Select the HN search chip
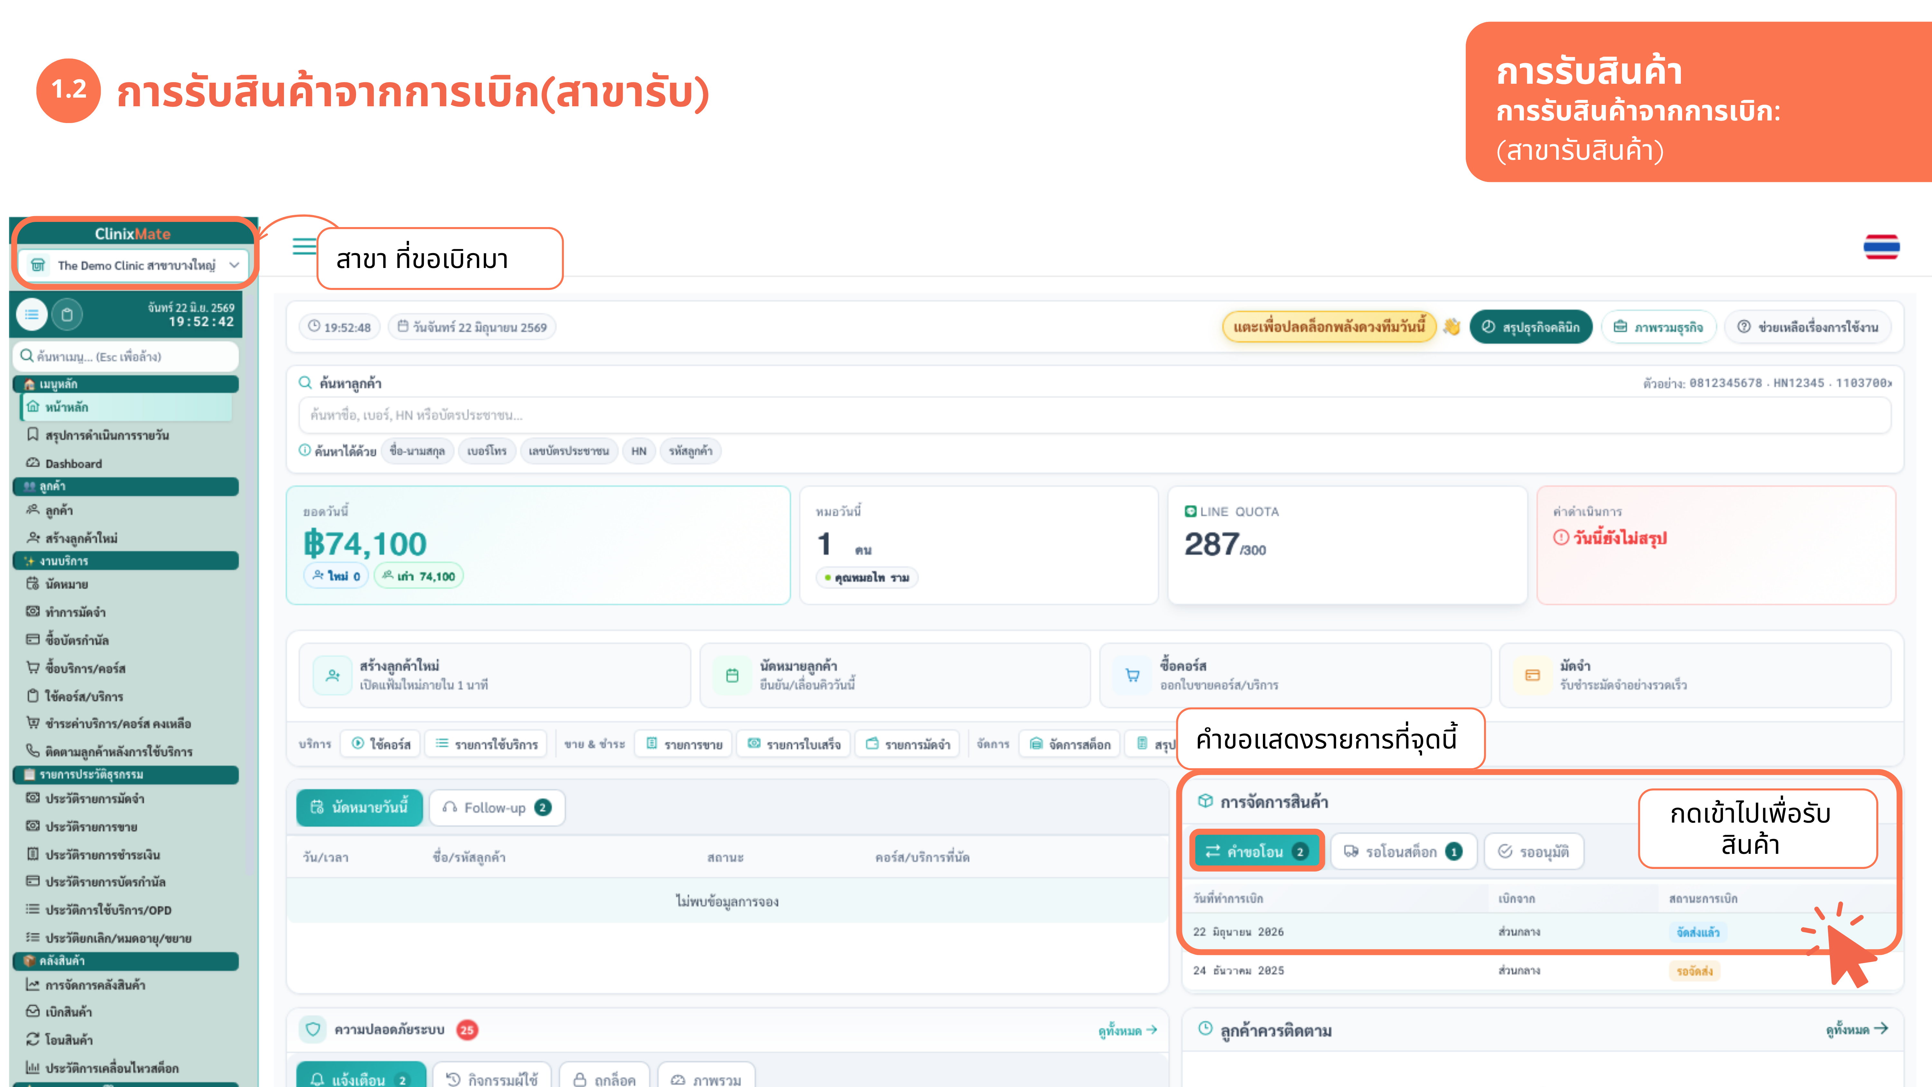This screenshot has height=1087, width=1932. 638,451
